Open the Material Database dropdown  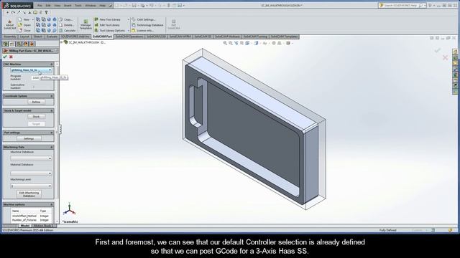(x=31, y=173)
